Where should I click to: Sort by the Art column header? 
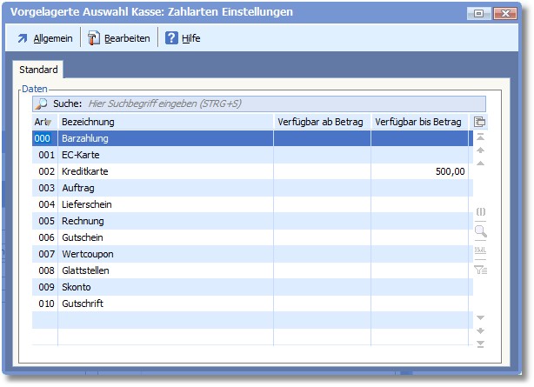43,122
